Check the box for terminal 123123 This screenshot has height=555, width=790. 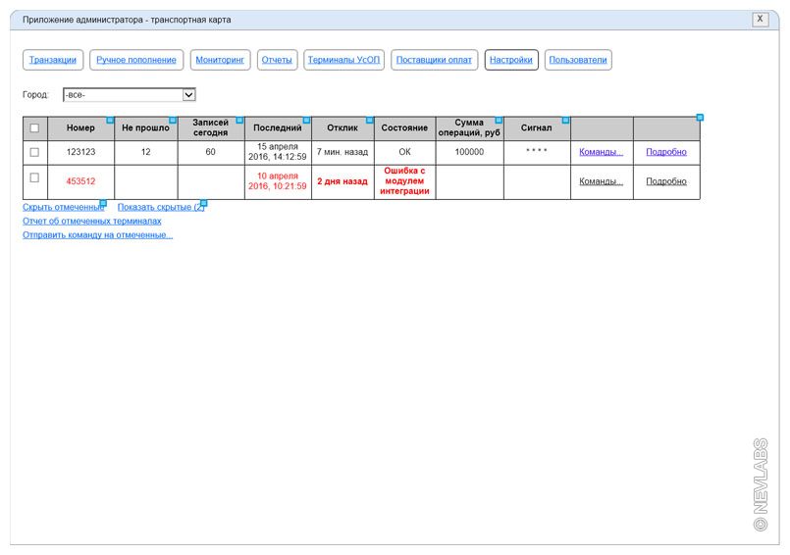34,152
